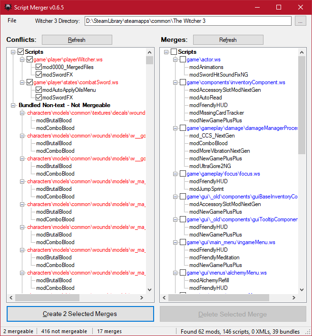Collapse Bundled Non-text - Not Mergeable node
This screenshot has width=312, height=336.
click(13, 105)
